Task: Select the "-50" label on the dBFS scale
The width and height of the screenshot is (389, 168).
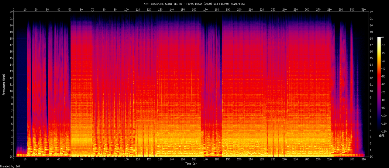Action: pyautogui.click(x=383, y=77)
